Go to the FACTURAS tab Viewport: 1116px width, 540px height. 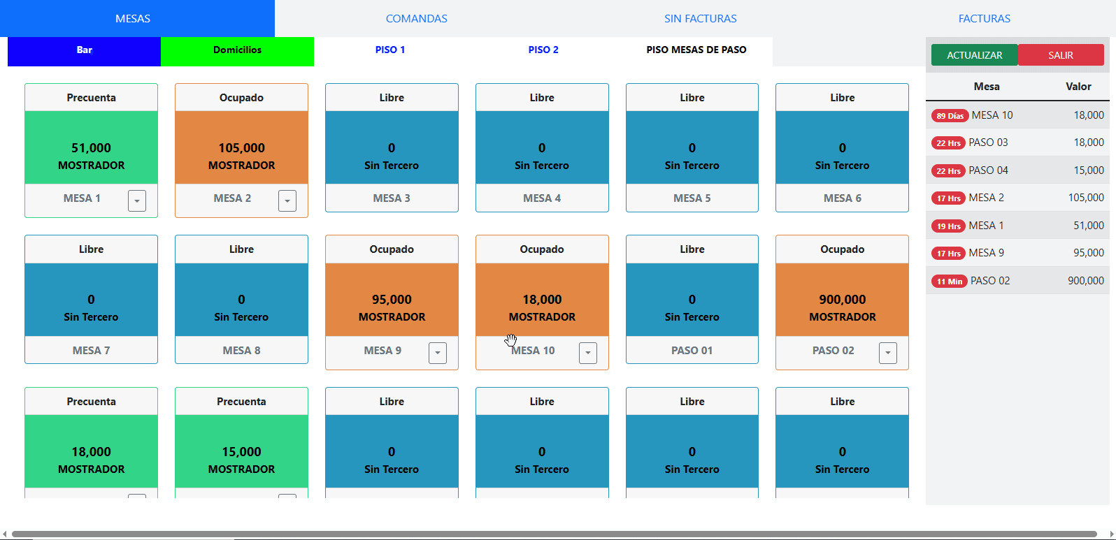coord(984,19)
